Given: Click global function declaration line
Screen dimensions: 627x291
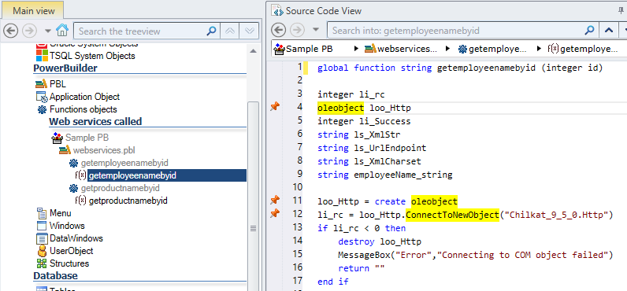Looking at the screenshot, I should (x=460, y=68).
